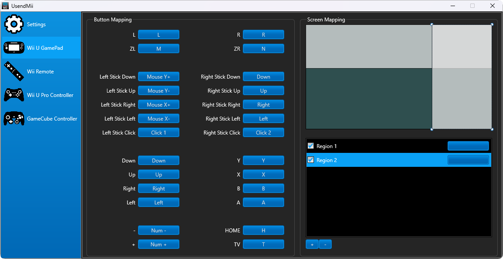Remap the D-pad Down binding
Image resolution: width=503 pixels, height=259 pixels.
(x=158, y=160)
